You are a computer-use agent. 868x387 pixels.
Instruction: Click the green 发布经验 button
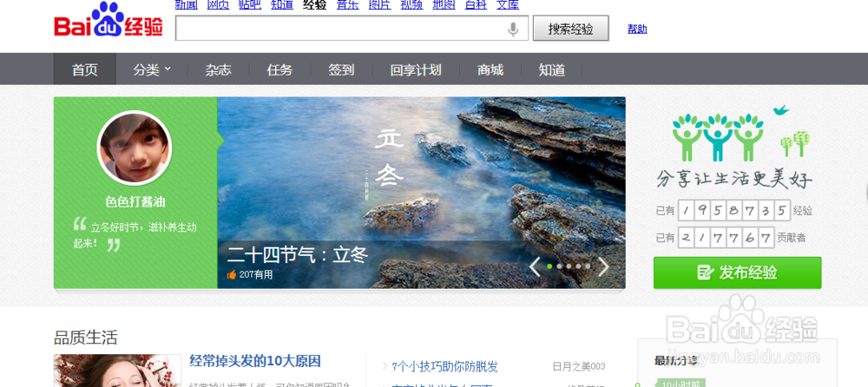[737, 272]
